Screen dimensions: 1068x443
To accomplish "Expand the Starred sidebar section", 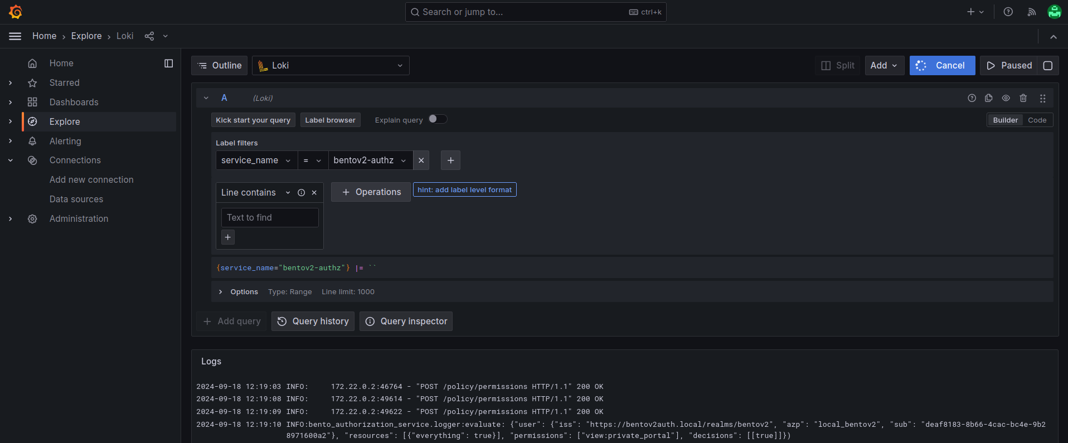I will tap(11, 83).
